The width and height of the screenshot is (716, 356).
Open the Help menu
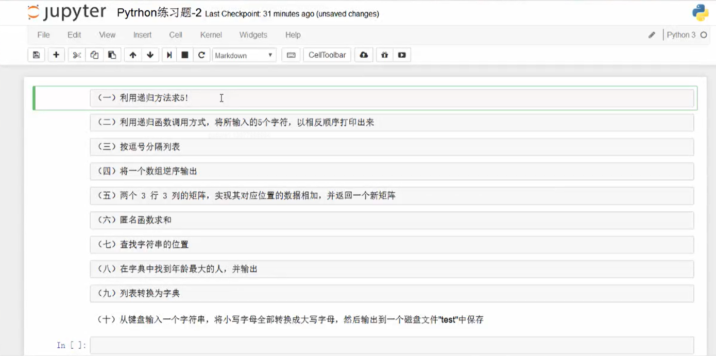pyautogui.click(x=293, y=35)
